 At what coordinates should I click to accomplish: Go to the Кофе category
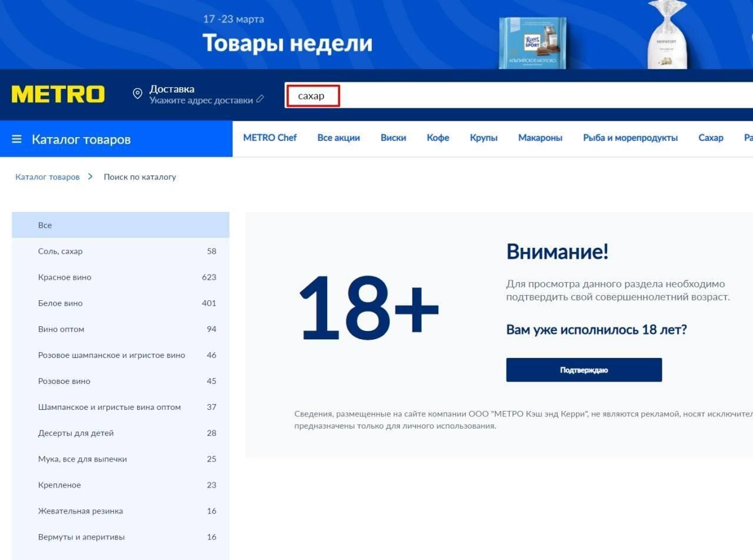click(x=438, y=138)
